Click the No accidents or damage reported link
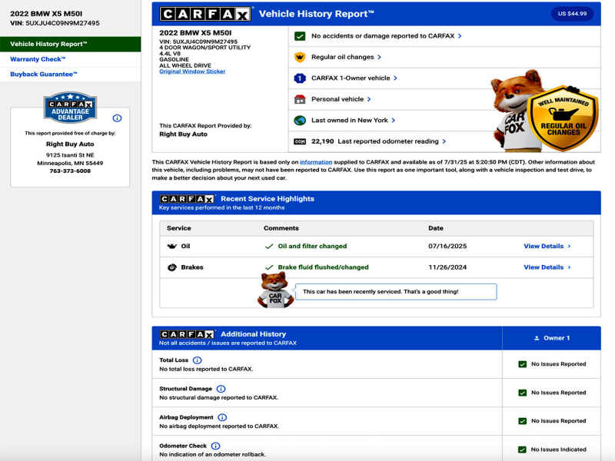The width and height of the screenshot is (615, 461). coord(383,36)
